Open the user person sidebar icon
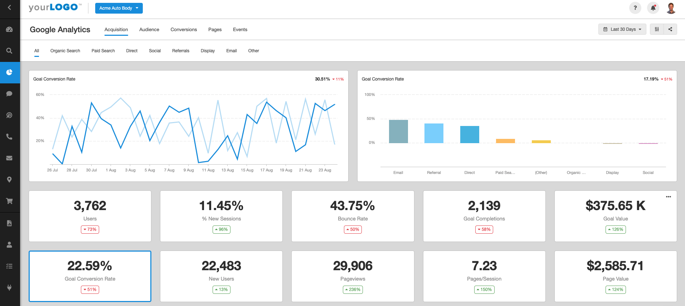The image size is (685, 306). (x=10, y=245)
